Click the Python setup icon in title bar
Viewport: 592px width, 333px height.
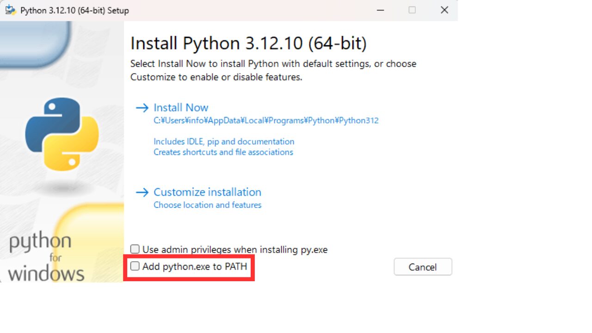[x=11, y=10]
